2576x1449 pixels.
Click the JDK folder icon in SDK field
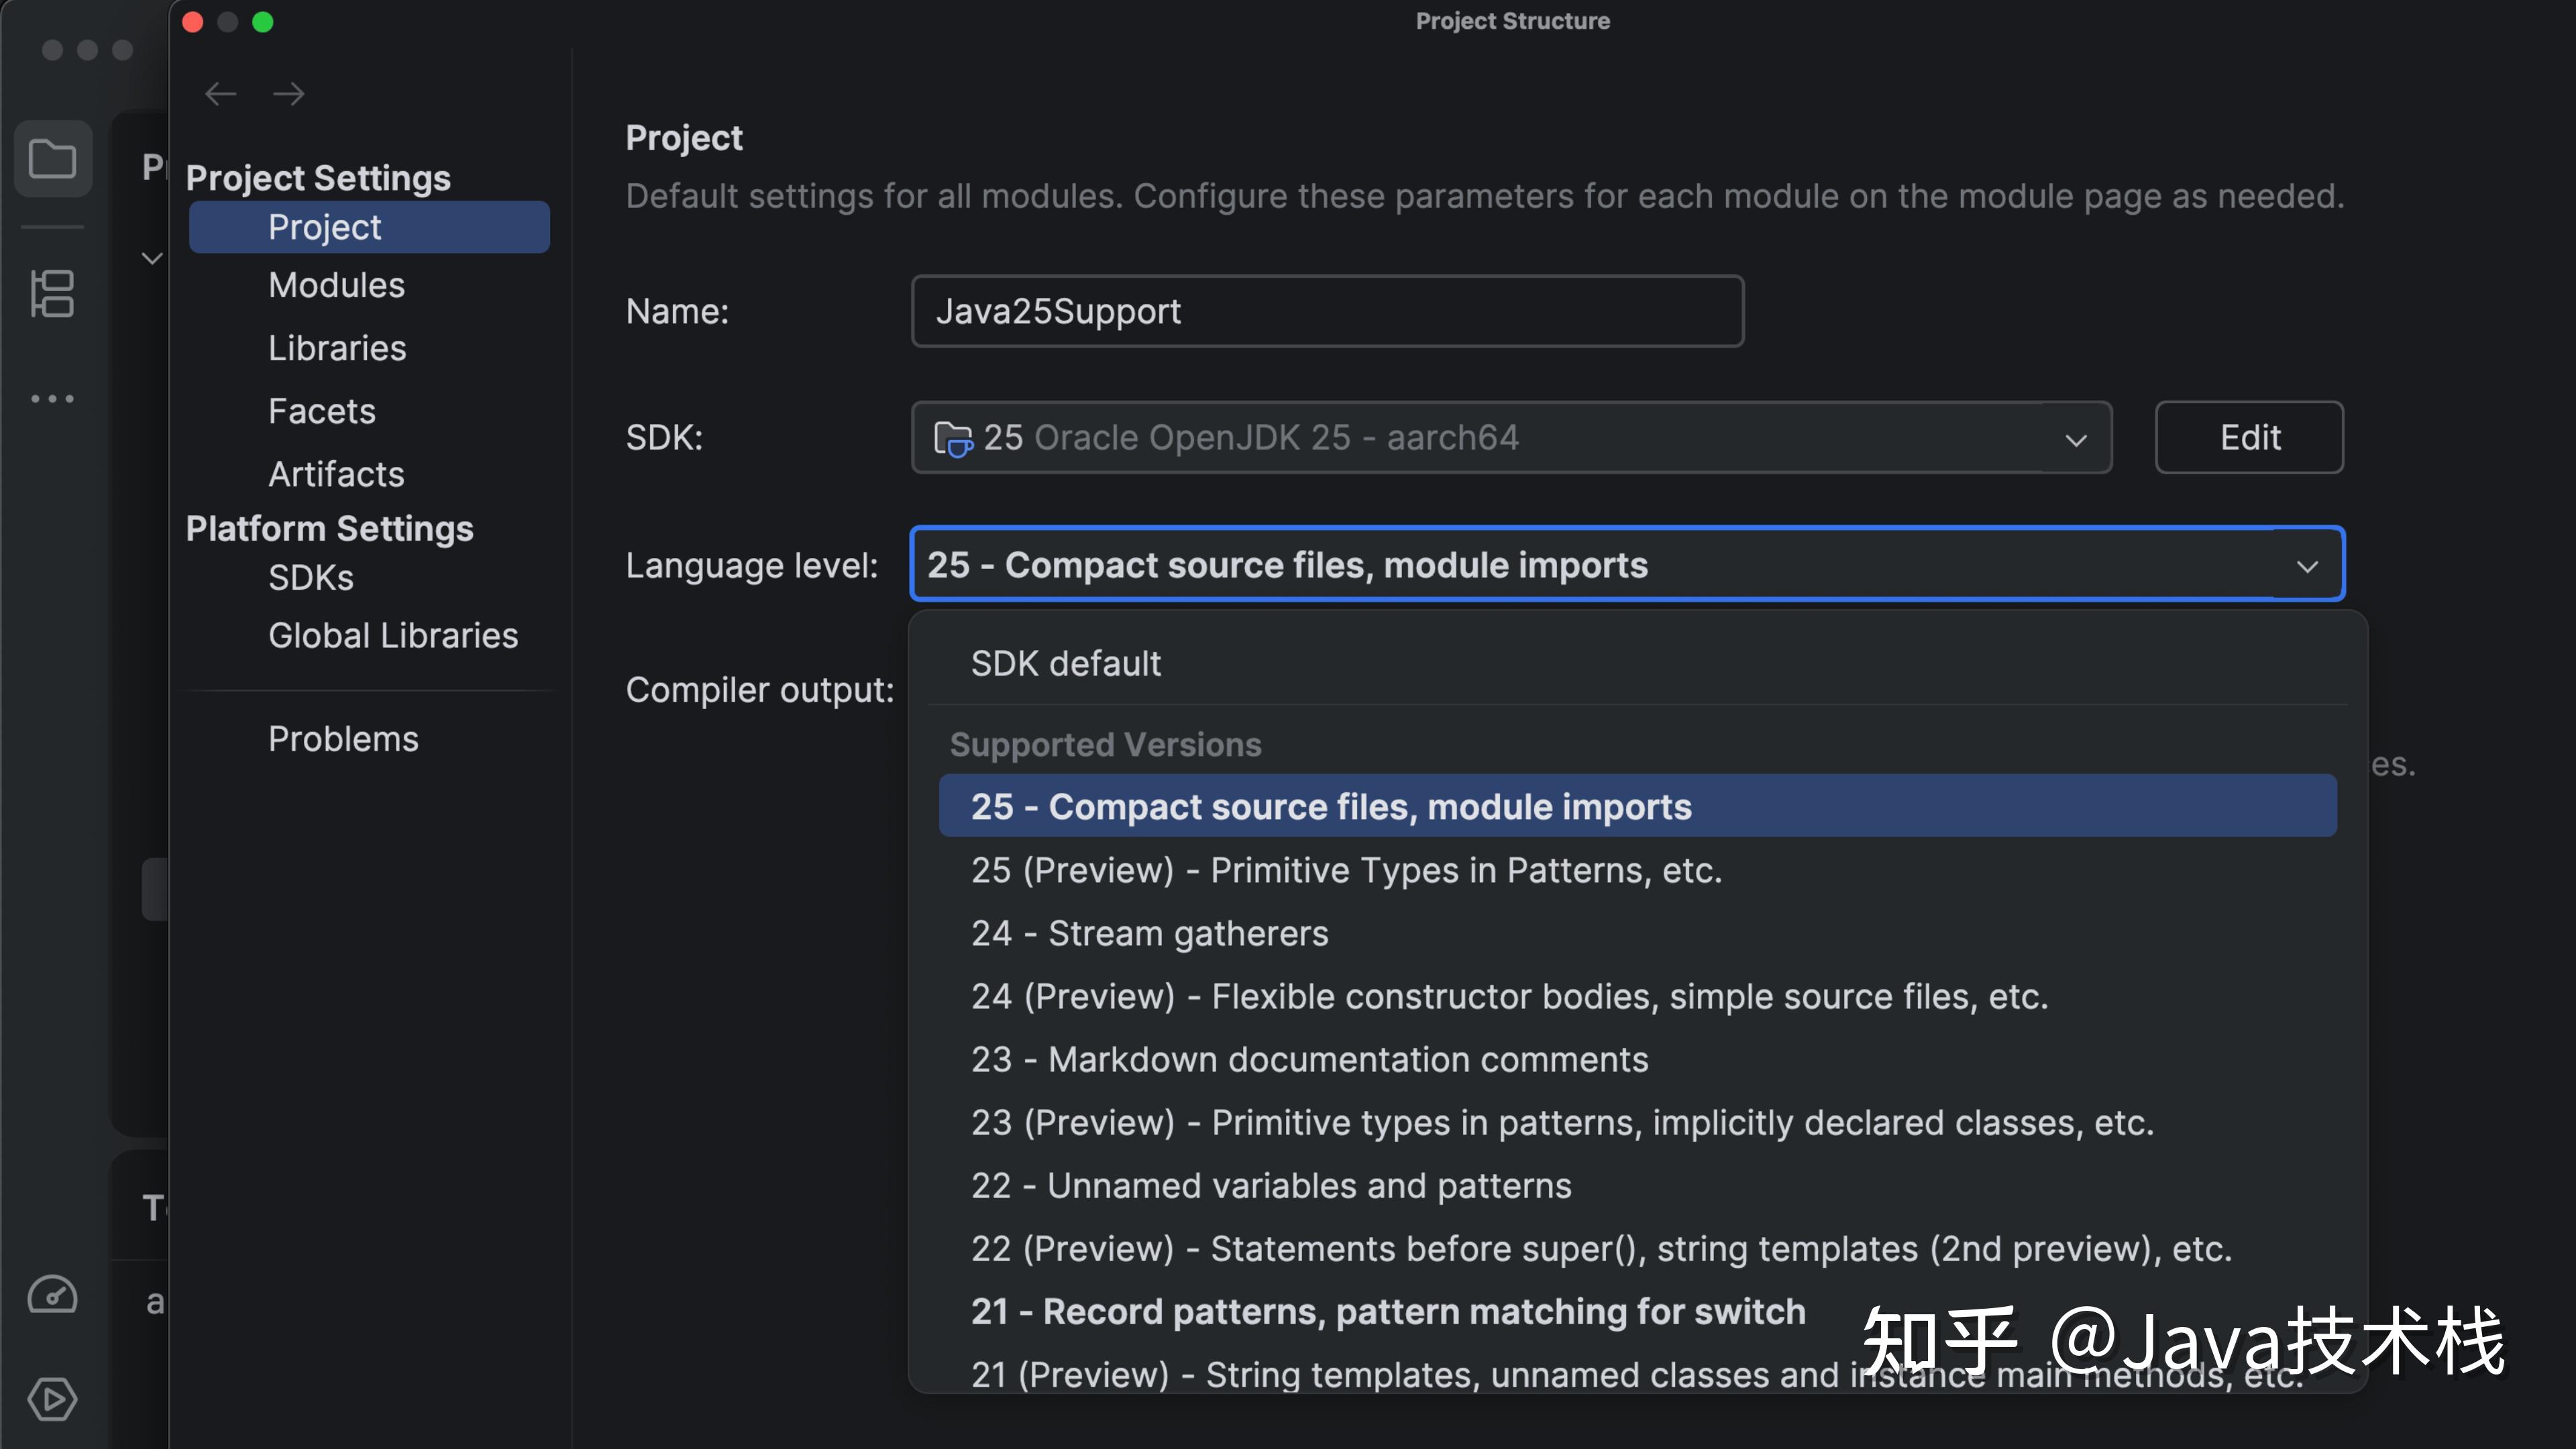[952, 439]
